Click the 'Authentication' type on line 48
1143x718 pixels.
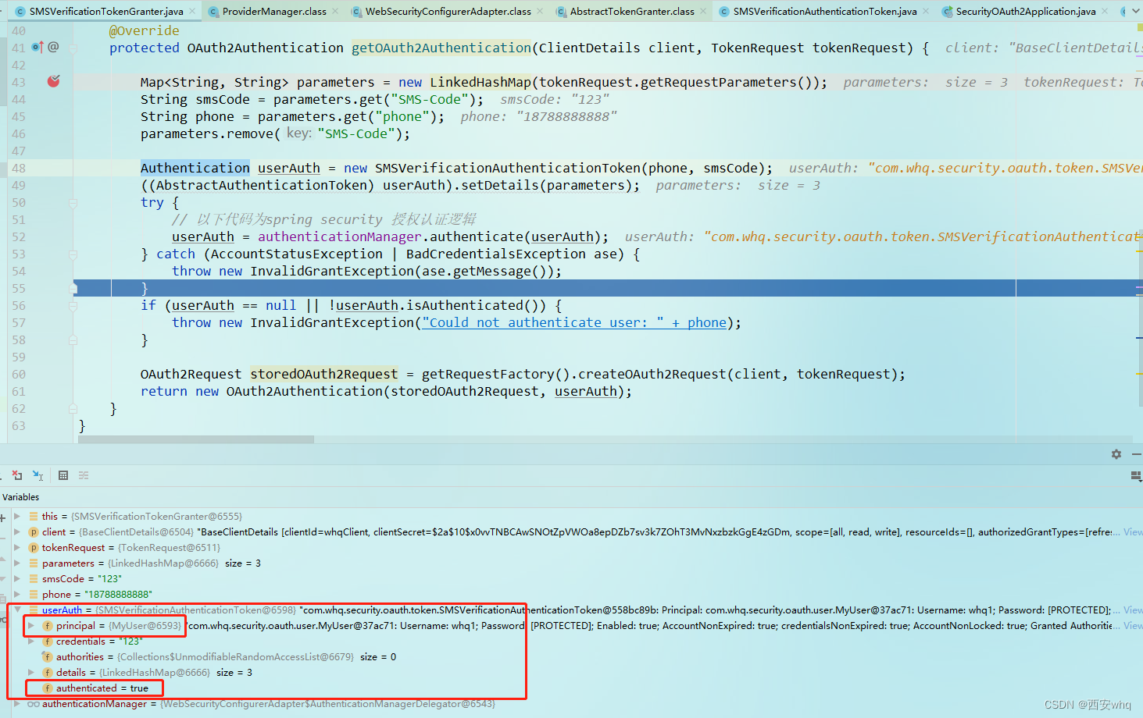pyautogui.click(x=195, y=169)
